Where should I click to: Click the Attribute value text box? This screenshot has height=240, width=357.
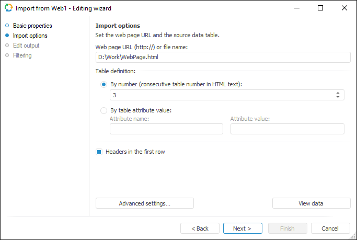(x=287, y=129)
